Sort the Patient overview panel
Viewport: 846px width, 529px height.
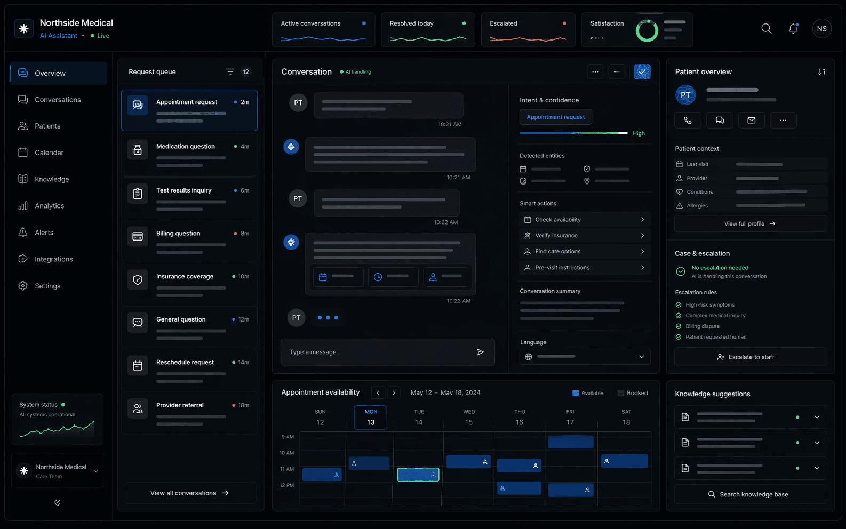[x=821, y=71]
